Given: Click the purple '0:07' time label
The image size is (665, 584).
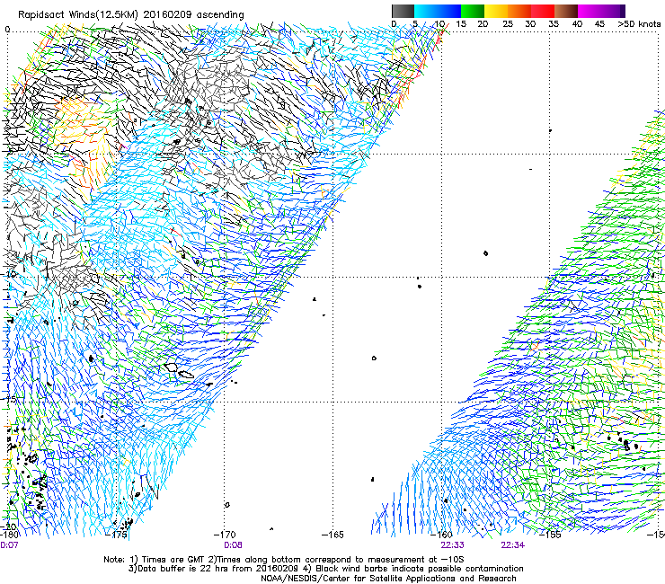Looking at the screenshot, I should click(9, 545).
